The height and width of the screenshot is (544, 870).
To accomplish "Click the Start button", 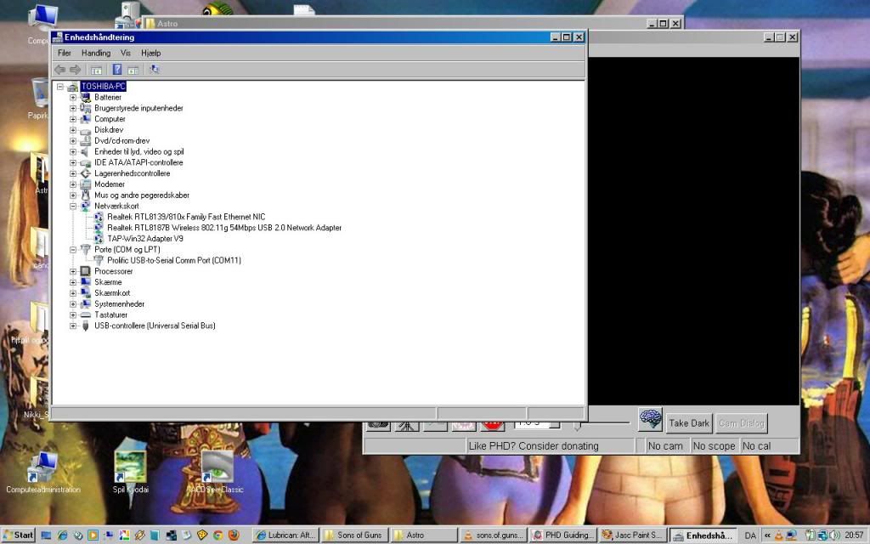I will [x=19, y=535].
